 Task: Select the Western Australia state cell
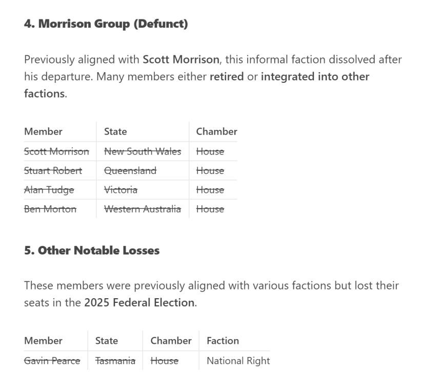click(143, 209)
